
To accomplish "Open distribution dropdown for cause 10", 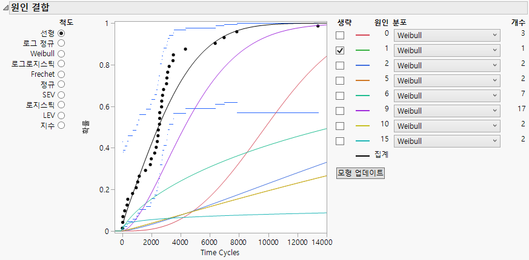I will (x=447, y=126).
